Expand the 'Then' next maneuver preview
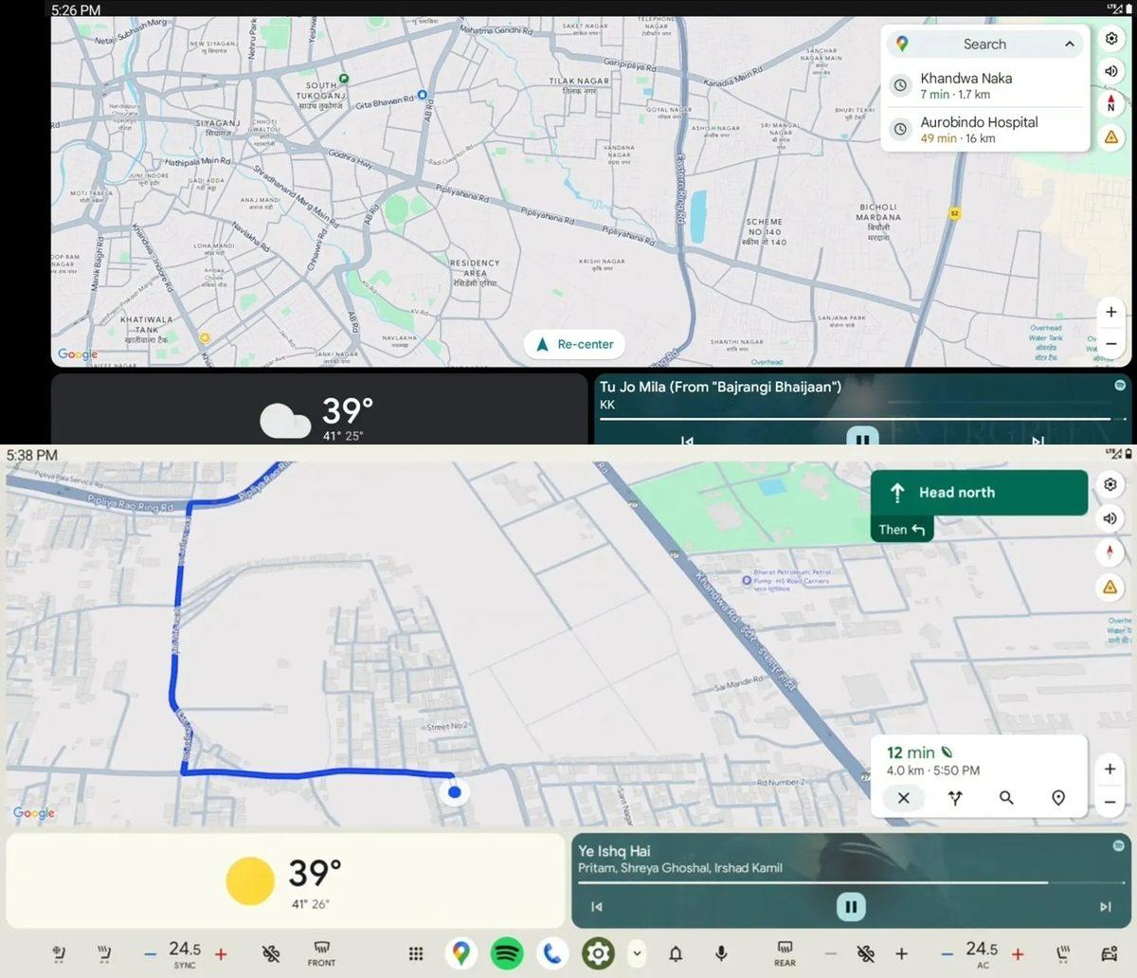 901,529
